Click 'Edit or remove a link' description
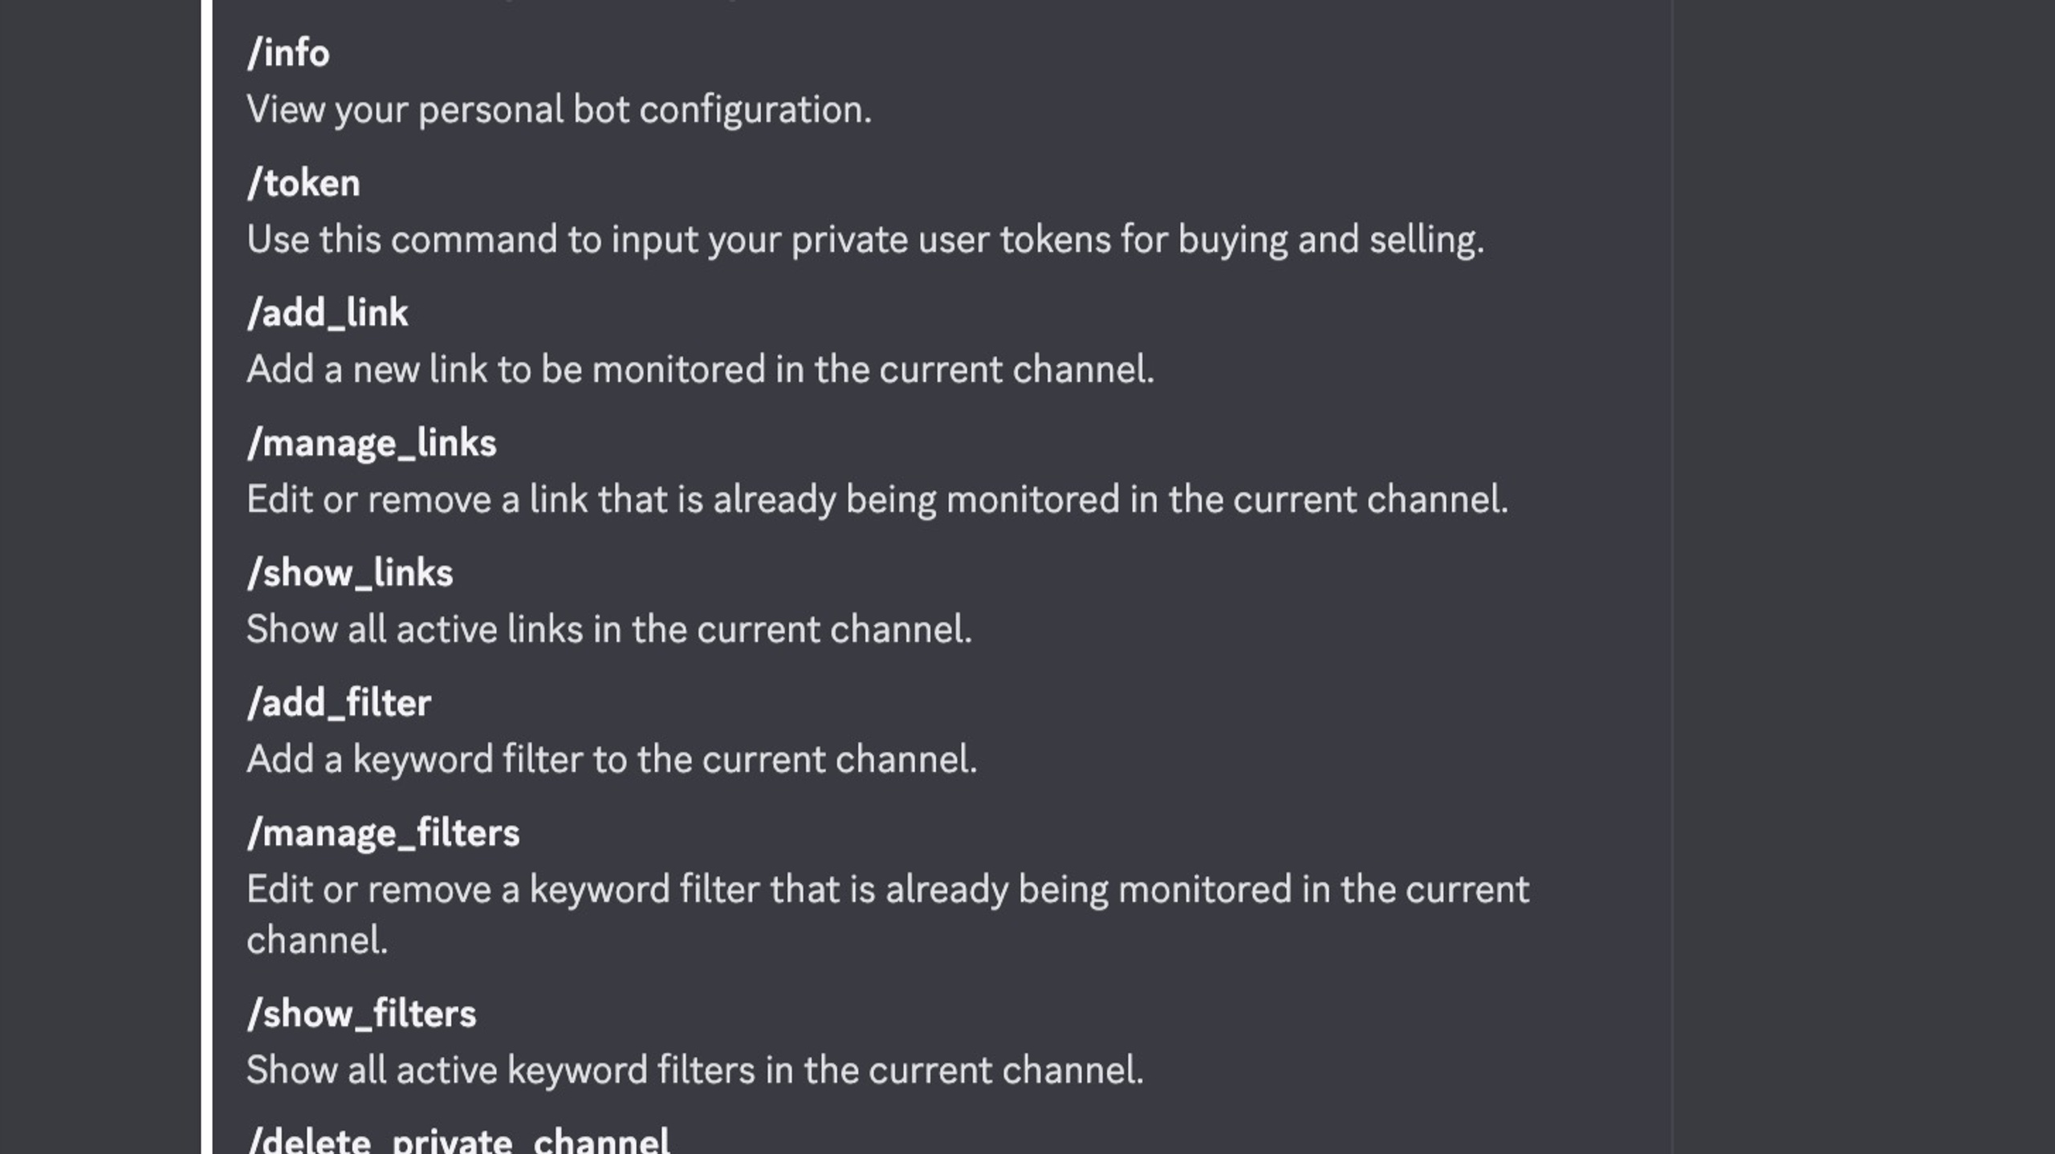Viewport: 2055px width, 1154px height. coord(877,500)
